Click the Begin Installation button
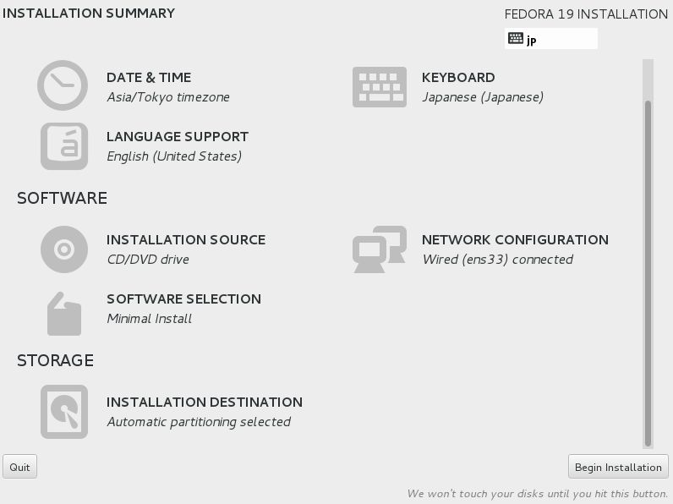The width and height of the screenshot is (673, 504). pos(618,467)
